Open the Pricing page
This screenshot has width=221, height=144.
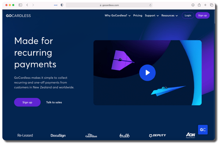(138, 16)
